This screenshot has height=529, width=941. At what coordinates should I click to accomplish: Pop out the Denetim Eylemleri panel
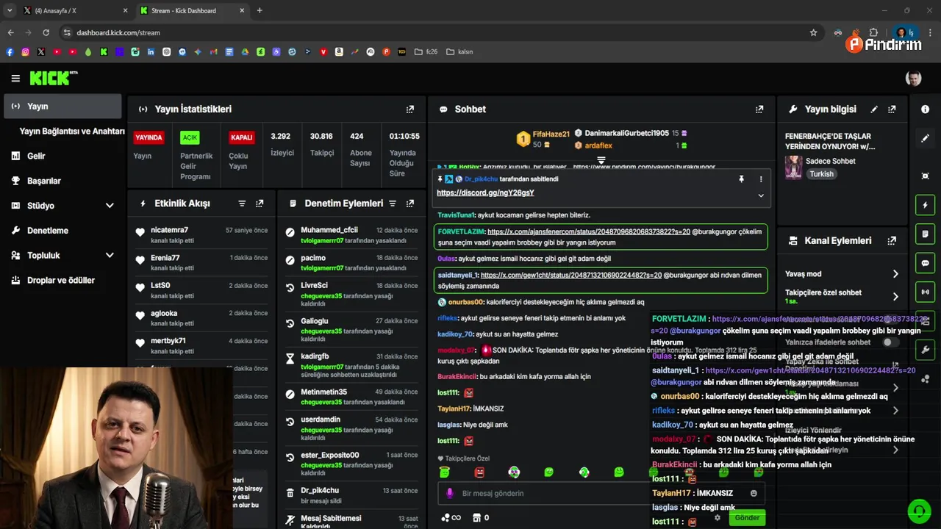410,204
